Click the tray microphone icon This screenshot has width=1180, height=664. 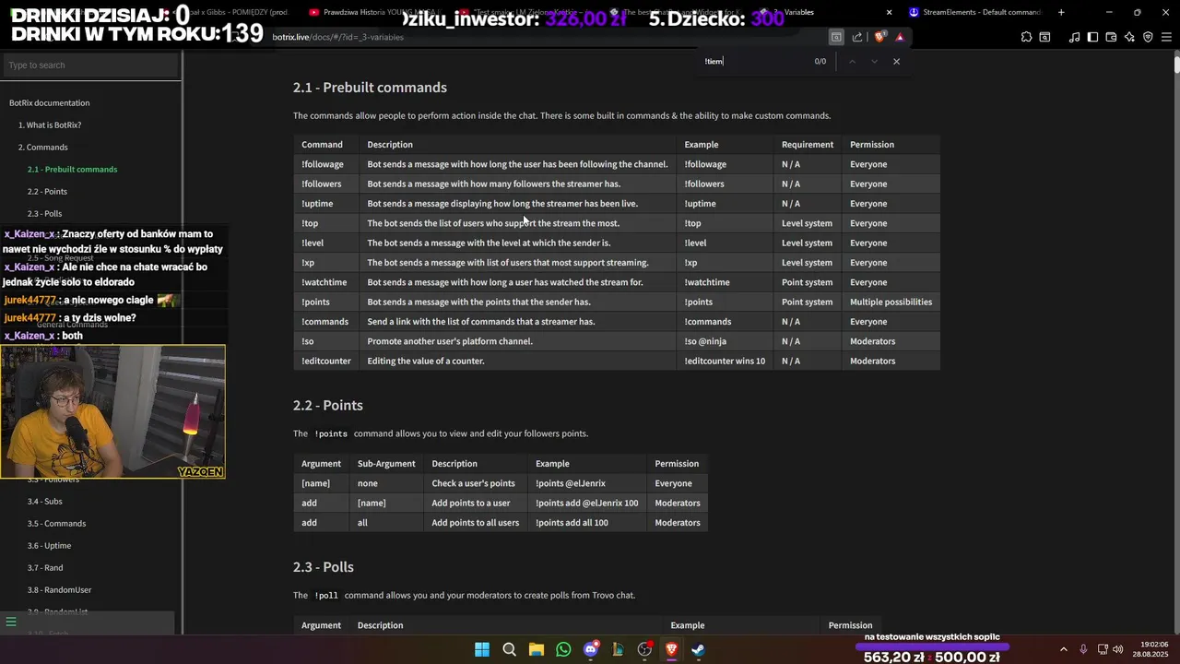(x=1083, y=649)
